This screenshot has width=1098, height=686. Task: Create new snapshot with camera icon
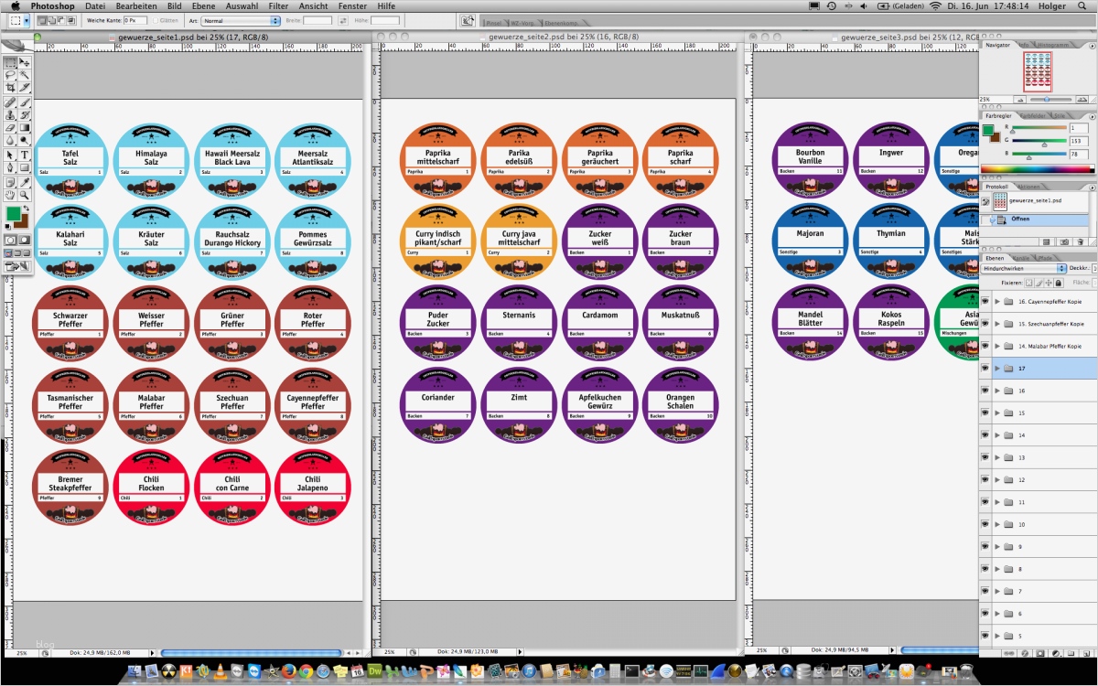tap(1063, 241)
